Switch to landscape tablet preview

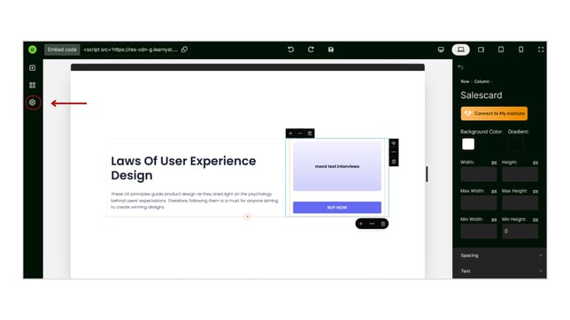click(x=481, y=50)
